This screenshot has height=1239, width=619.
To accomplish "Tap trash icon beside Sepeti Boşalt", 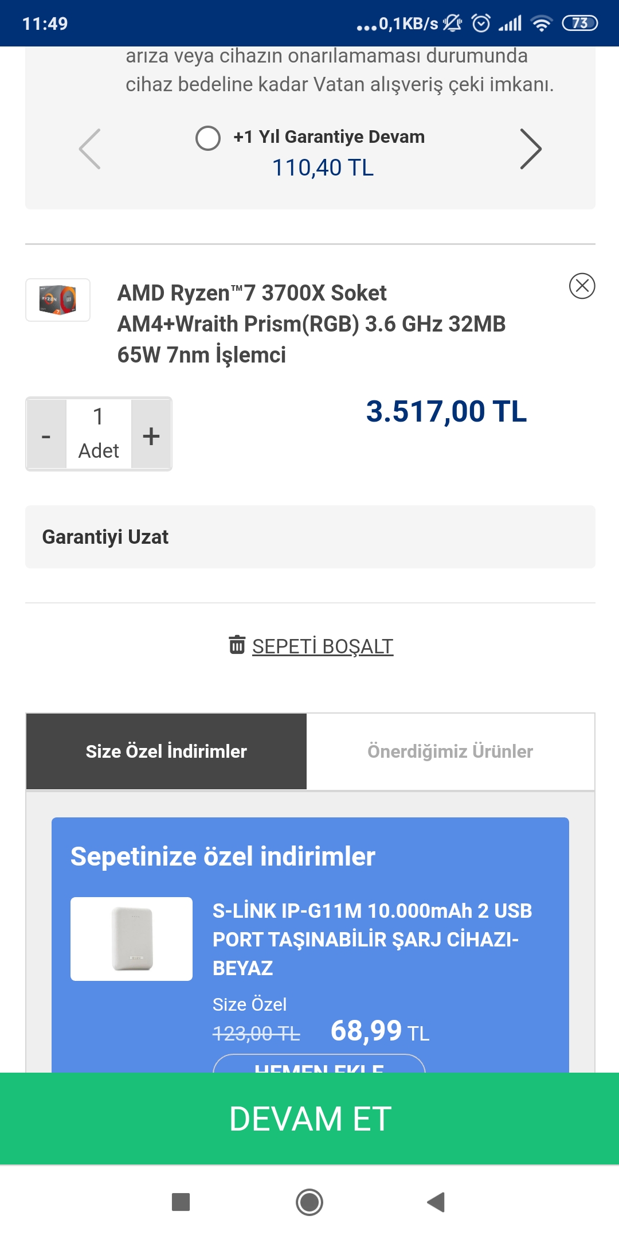I will [237, 644].
